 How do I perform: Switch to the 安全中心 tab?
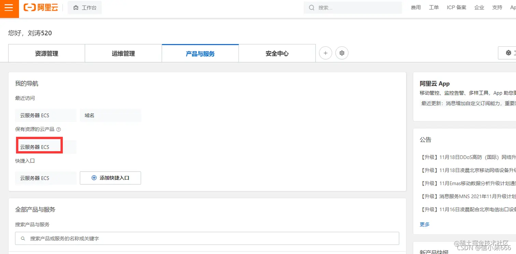(277, 53)
